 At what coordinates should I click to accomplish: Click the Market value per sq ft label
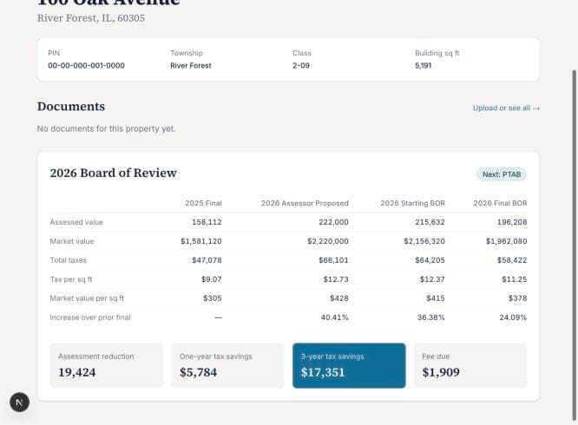87,298
